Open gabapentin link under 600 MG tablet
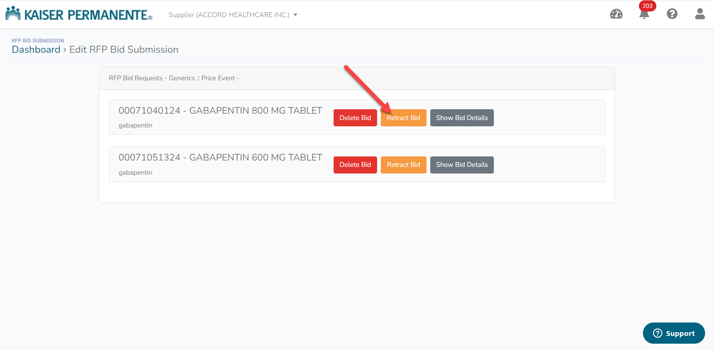This screenshot has width=714, height=350. tap(135, 172)
